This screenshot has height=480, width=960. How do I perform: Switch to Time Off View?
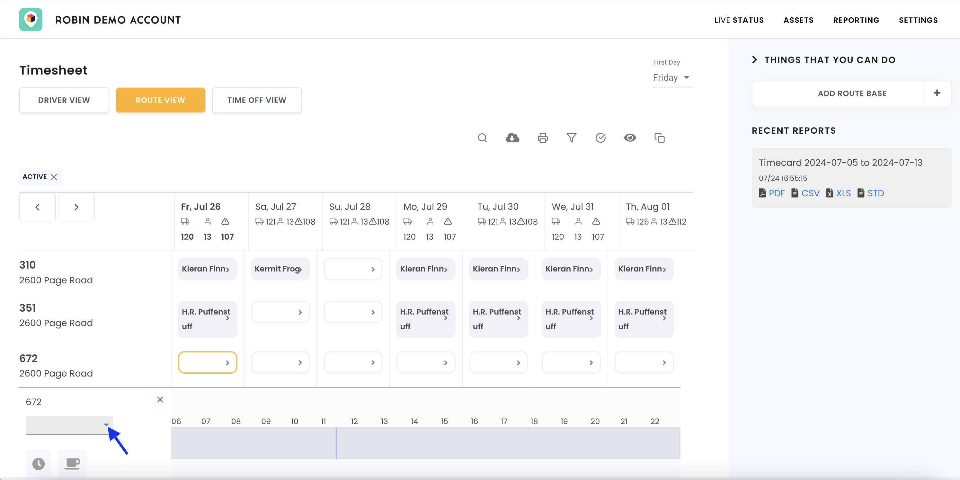pyautogui.click(x=257, y=100)
